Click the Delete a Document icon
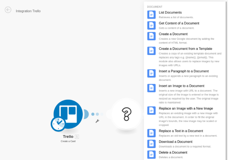 tap(152, 154)
